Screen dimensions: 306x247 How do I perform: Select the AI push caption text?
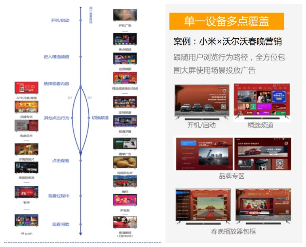pyautogui.click(x=27, y=233)
